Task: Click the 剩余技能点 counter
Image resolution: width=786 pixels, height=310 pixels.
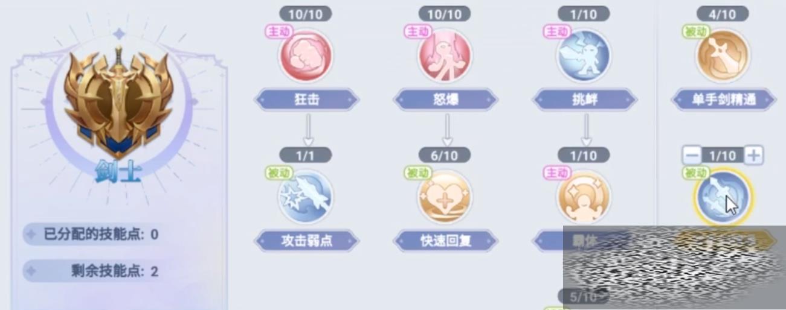Action: click(x=115, y=271)
